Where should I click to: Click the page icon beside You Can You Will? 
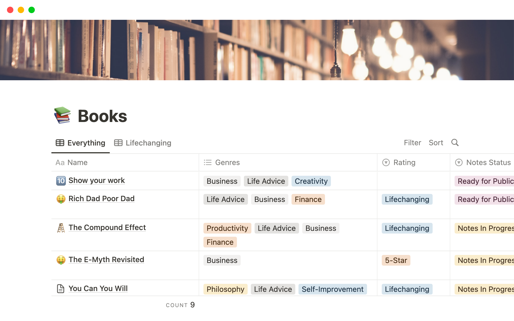click(x=61, y=289)
